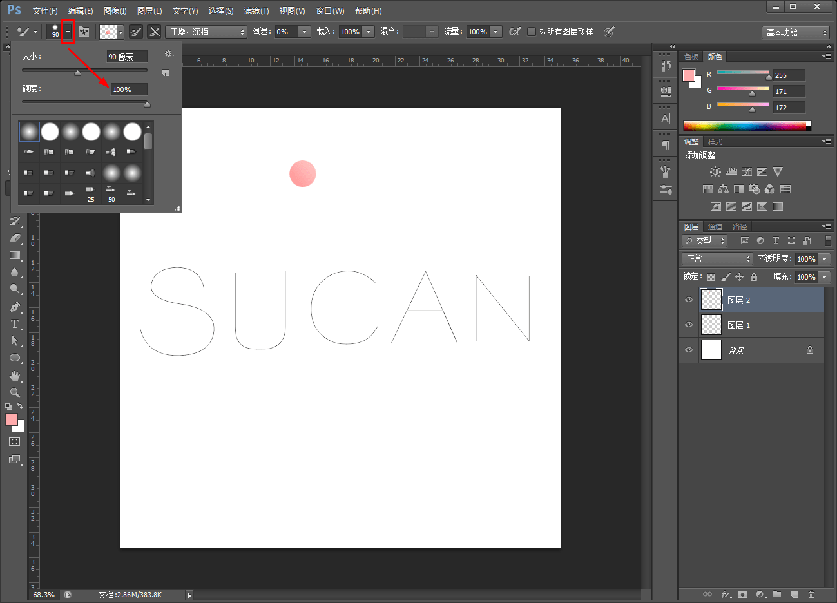
Task: Hide 背景 layer visibility eye
Action: [689, 350]
